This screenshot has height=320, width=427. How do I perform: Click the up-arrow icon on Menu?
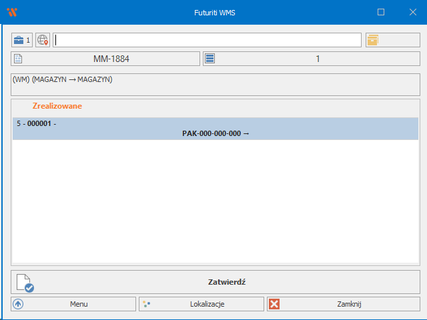(x=18, y=304)
